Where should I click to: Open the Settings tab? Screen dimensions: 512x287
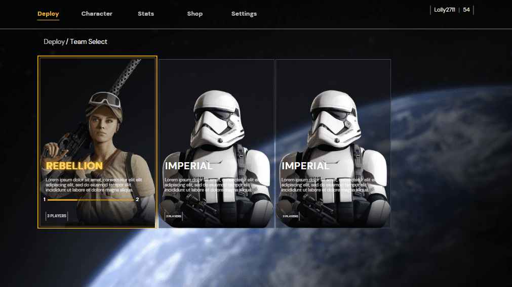click(244, 14)
